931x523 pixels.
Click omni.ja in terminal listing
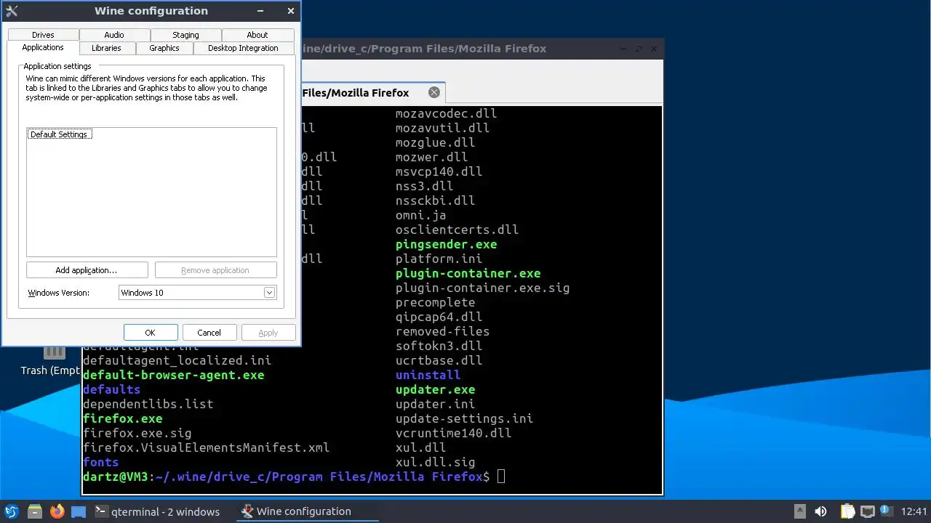click(x=421, y=215)
